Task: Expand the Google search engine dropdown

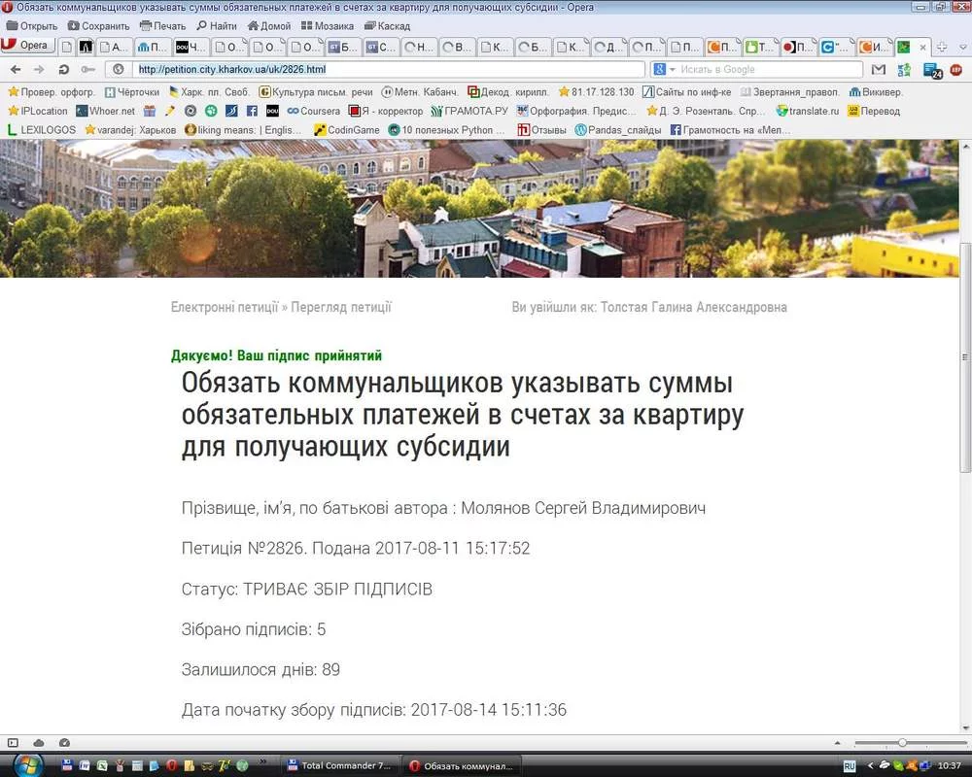Action: tap(671, 69)
